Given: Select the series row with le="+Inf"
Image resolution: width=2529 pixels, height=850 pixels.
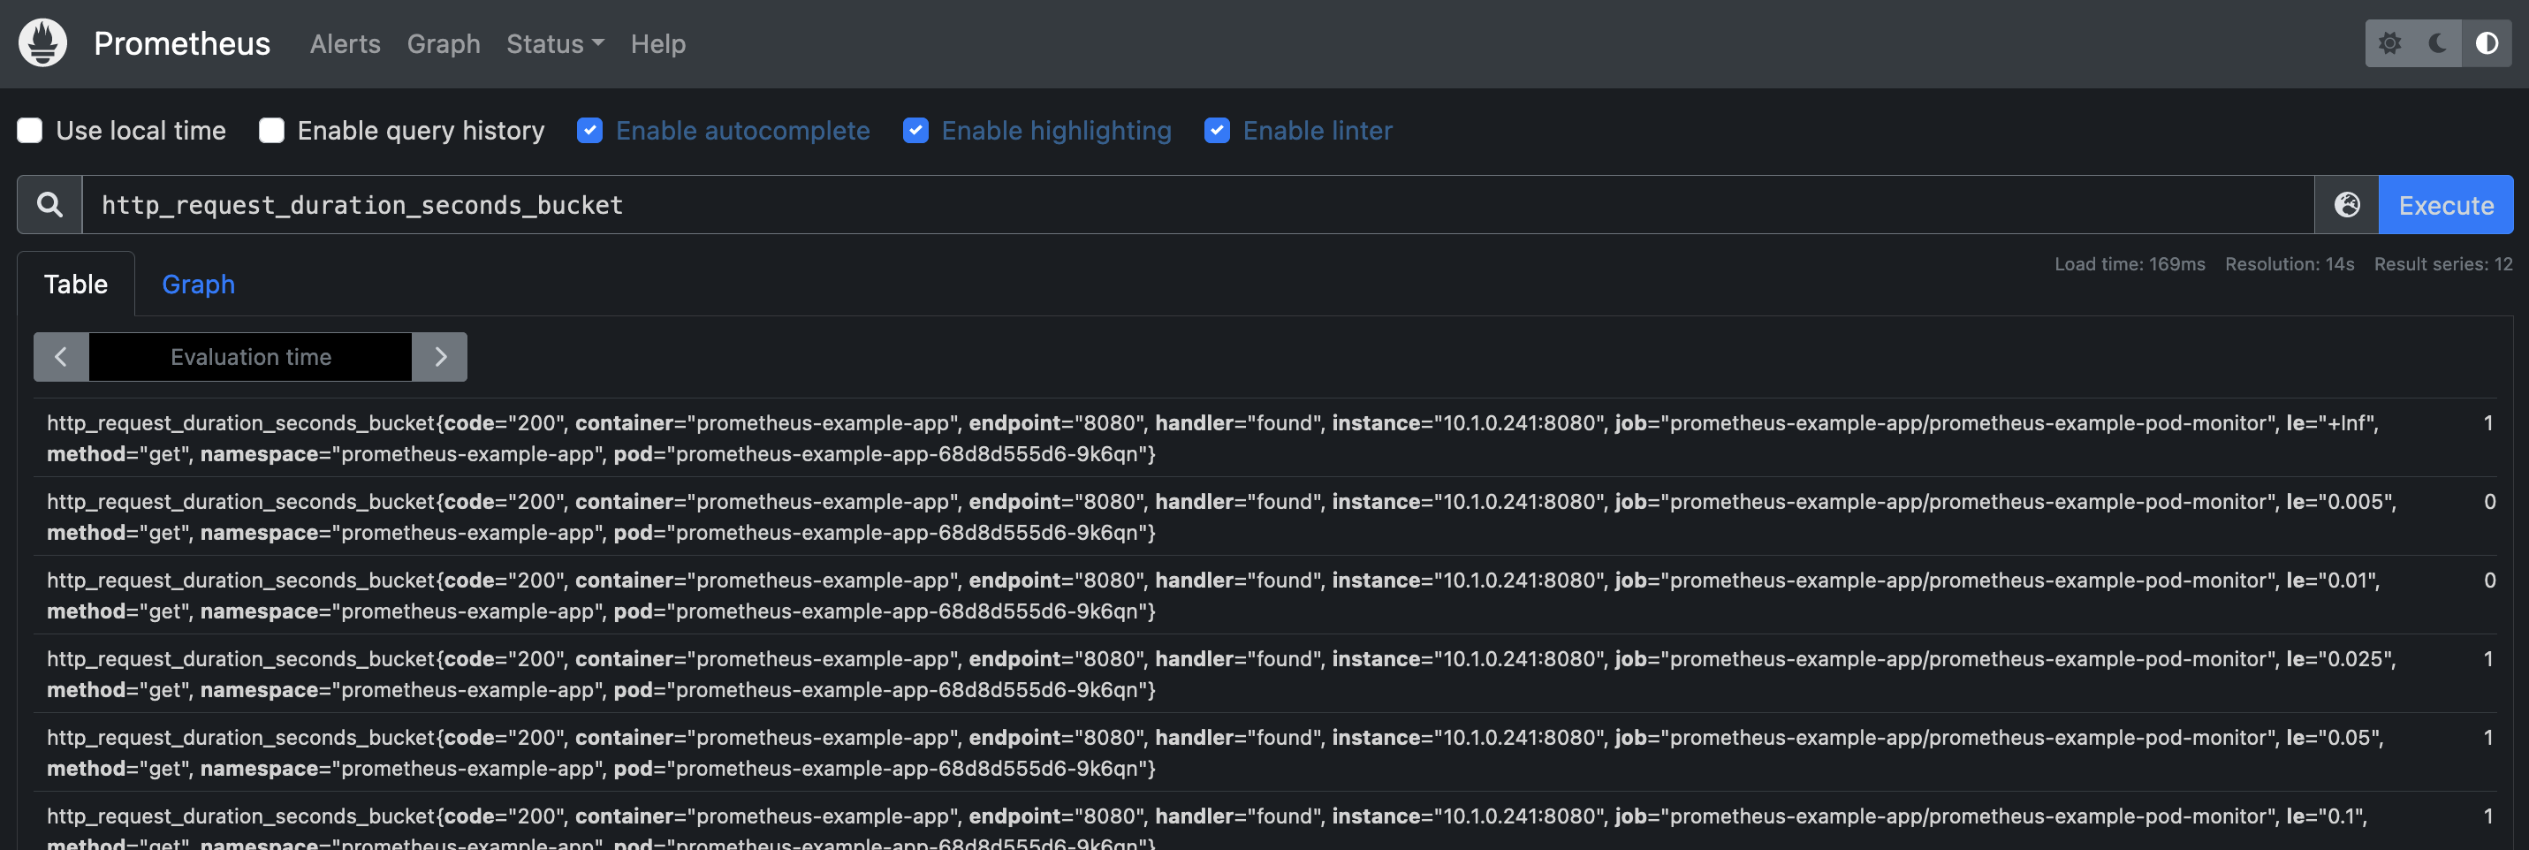Looking at the screenshot, I should tap(1264, 437).
